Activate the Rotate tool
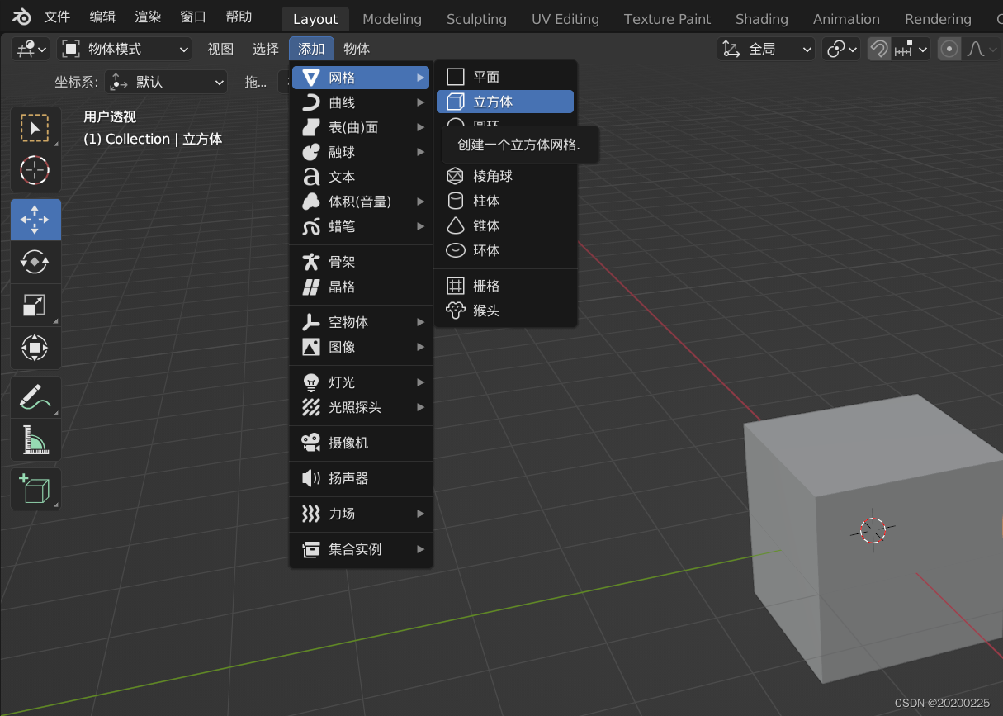Viewport: 1003px width, 716px height. pos(35,262)
